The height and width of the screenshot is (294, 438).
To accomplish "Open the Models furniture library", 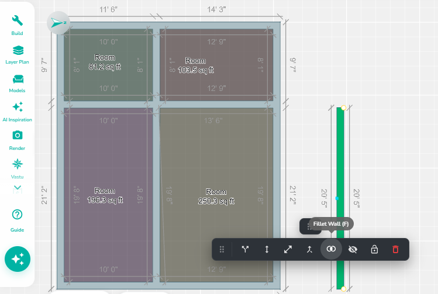I will click(17, 83).
